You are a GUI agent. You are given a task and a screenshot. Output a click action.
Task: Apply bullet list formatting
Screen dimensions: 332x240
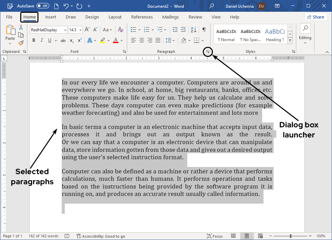pyautogui.click(x=133, y=30)
